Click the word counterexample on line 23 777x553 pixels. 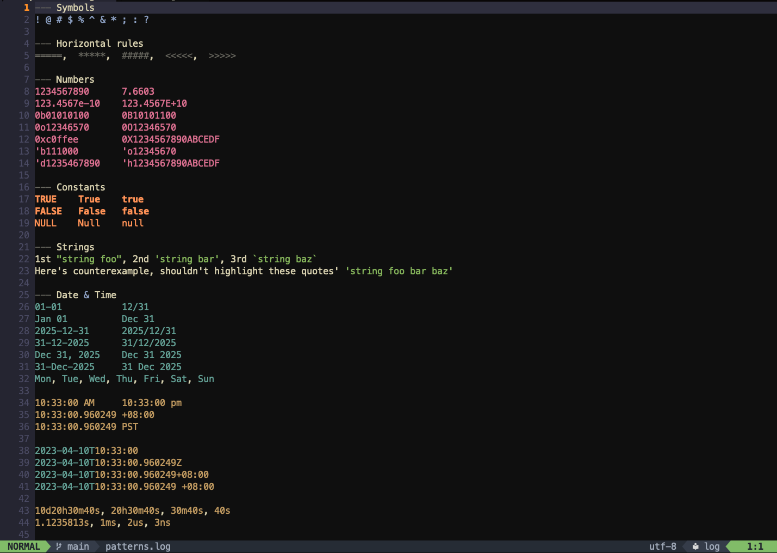point(111,271)
